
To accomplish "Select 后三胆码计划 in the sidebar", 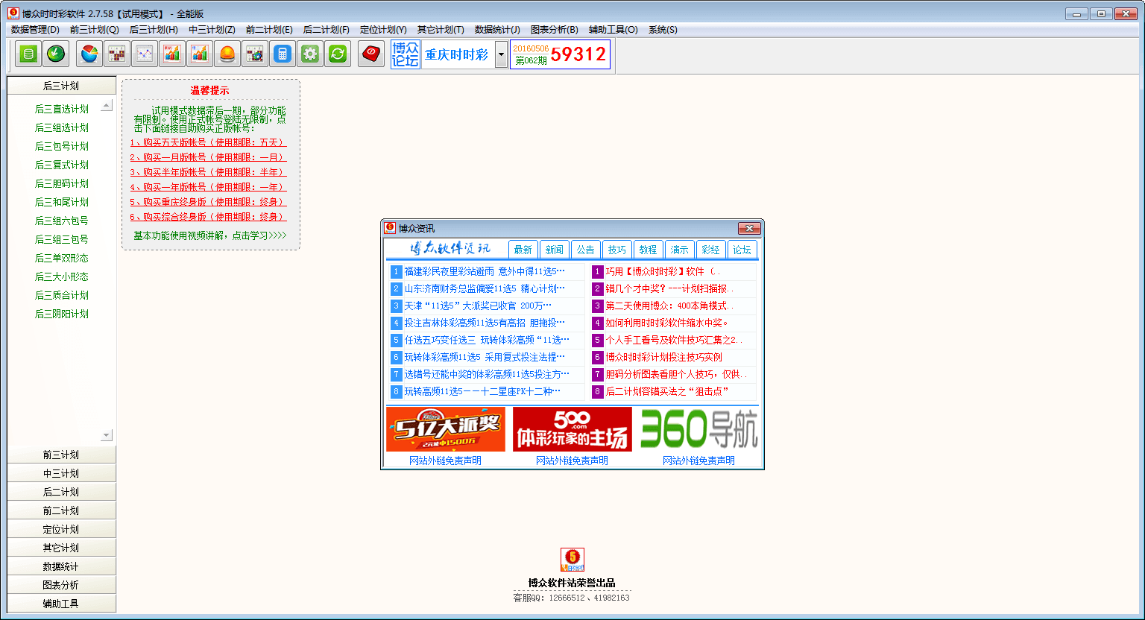I will click(x=62, y=183).
